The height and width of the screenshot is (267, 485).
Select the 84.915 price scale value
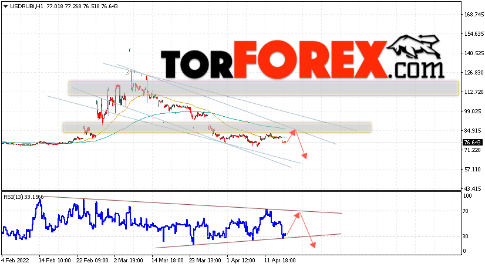(x=474, y=131)
